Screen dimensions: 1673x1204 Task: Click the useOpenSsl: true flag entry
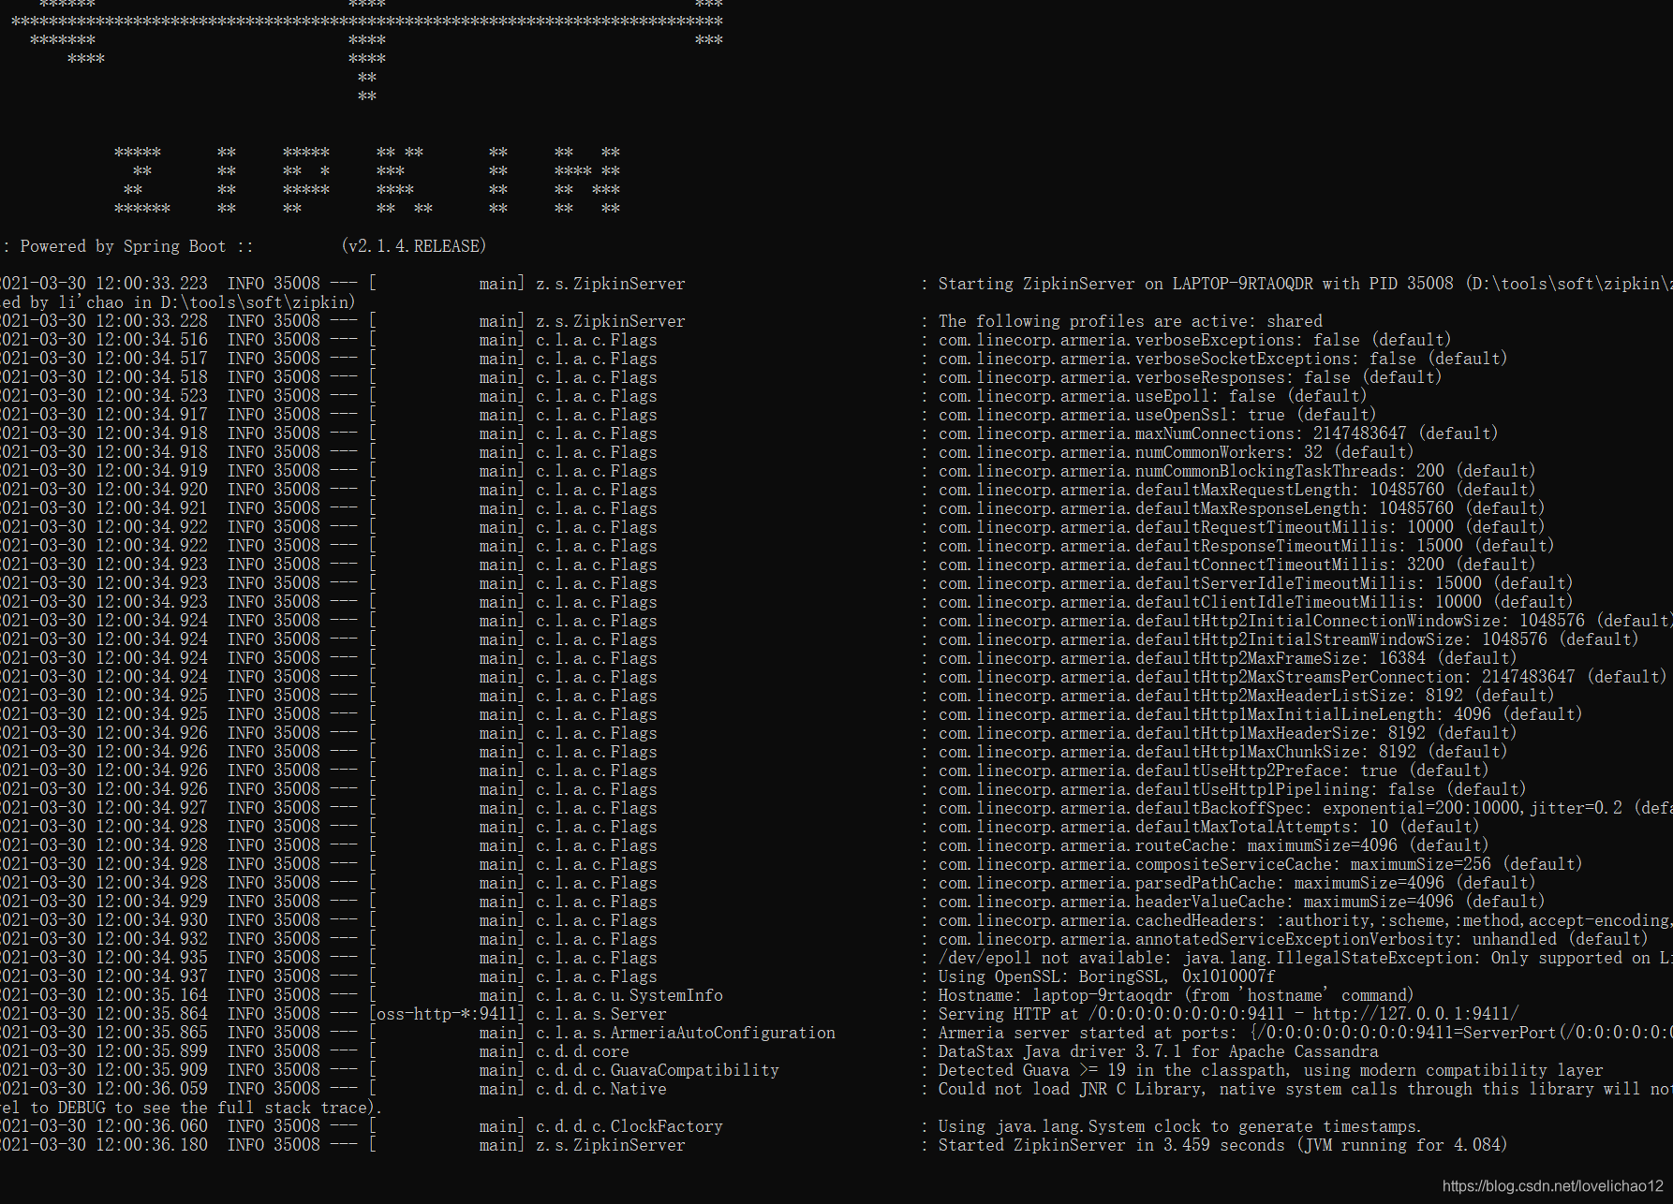coord(1152,414)
